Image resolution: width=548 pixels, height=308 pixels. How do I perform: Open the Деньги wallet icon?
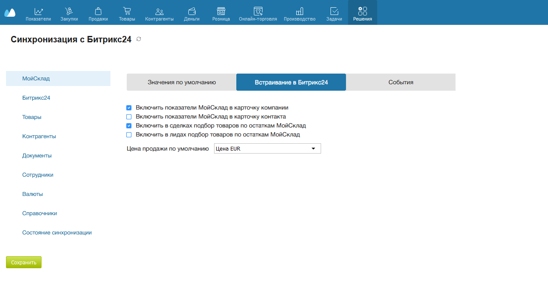click(192, 12)
